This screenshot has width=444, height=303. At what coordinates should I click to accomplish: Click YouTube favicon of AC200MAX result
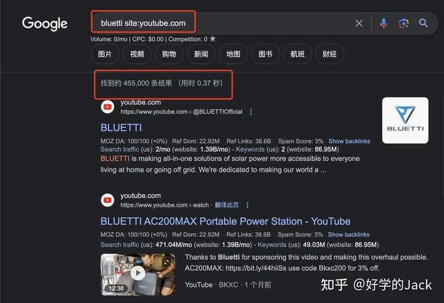tap(107, 200)
